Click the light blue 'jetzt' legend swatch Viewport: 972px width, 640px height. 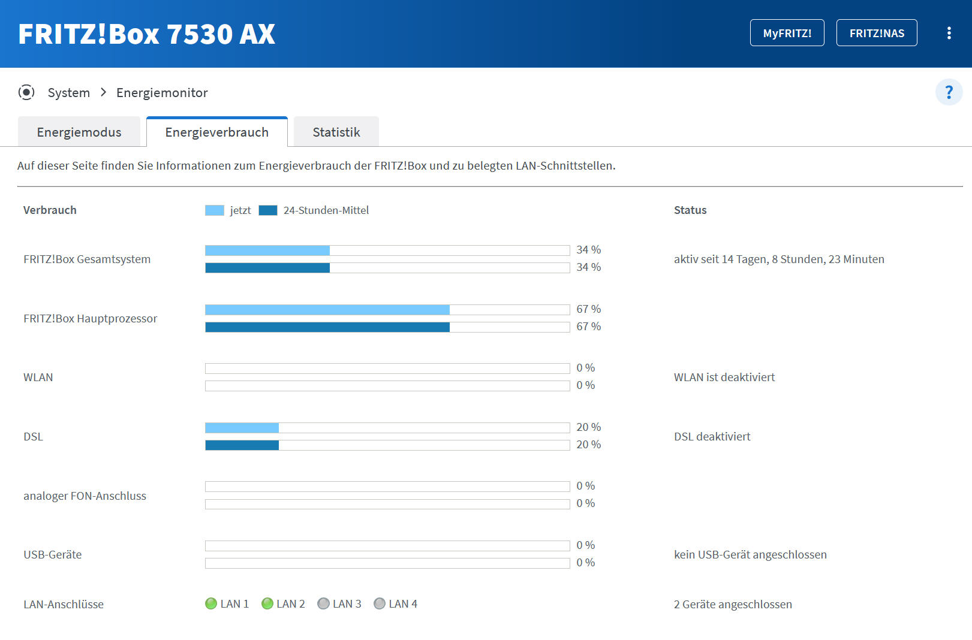pyautogui.click(x=215, y=210)
